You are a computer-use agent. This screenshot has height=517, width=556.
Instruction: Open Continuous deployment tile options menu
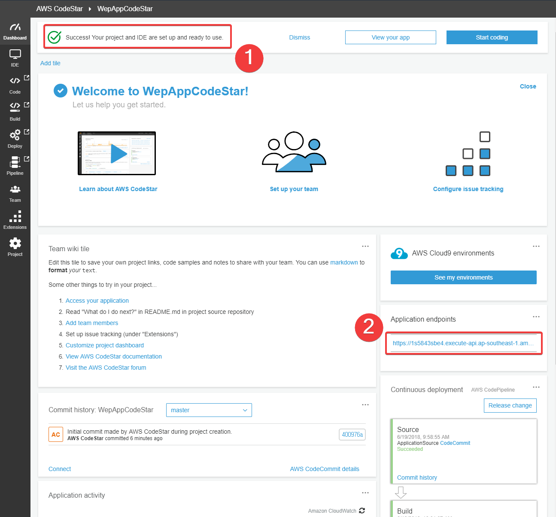536,387
